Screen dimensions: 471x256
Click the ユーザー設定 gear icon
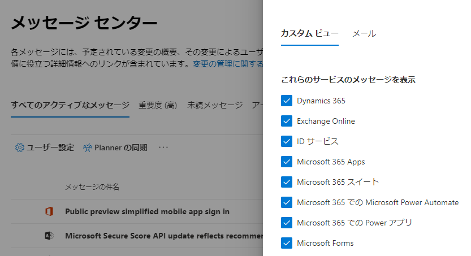click(20, 147)
